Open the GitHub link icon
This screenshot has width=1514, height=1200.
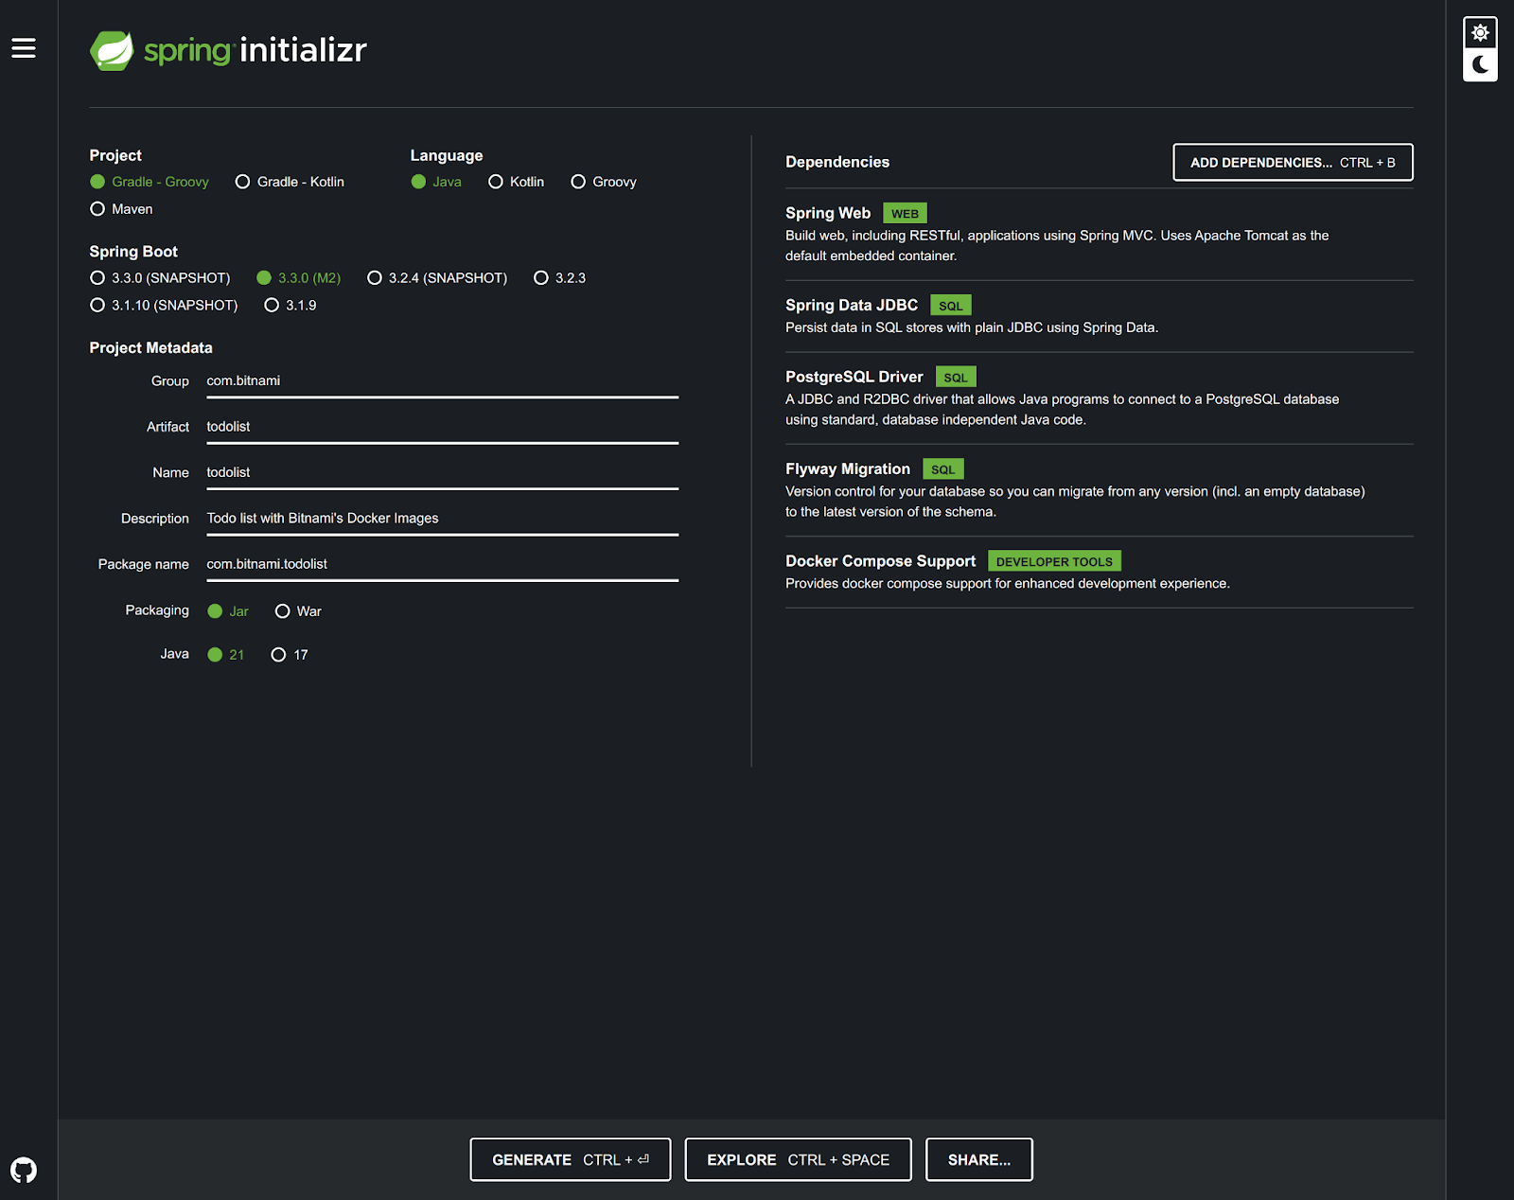[24, 1171]
